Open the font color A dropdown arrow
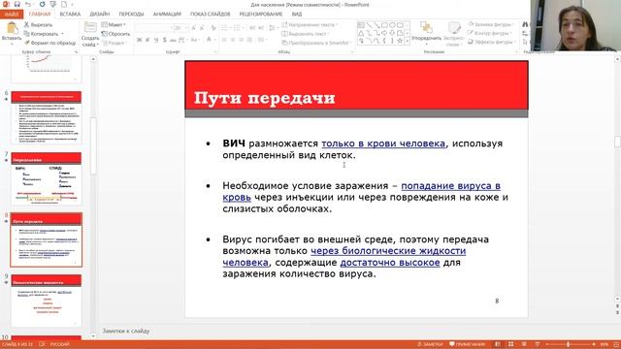This screenshot has width=621, height=349. pyautogui.click(x=215, y=40)
